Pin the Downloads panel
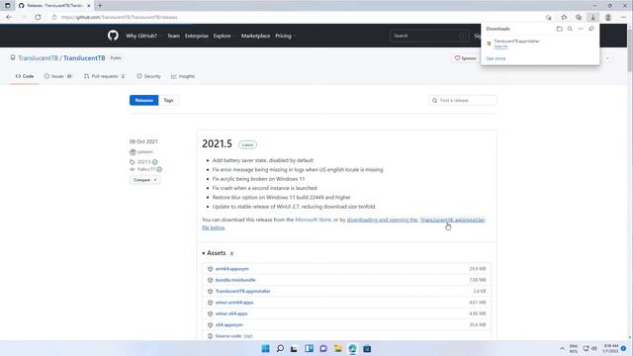This screenshot has width=633, height=356. [x=591, y=29]
